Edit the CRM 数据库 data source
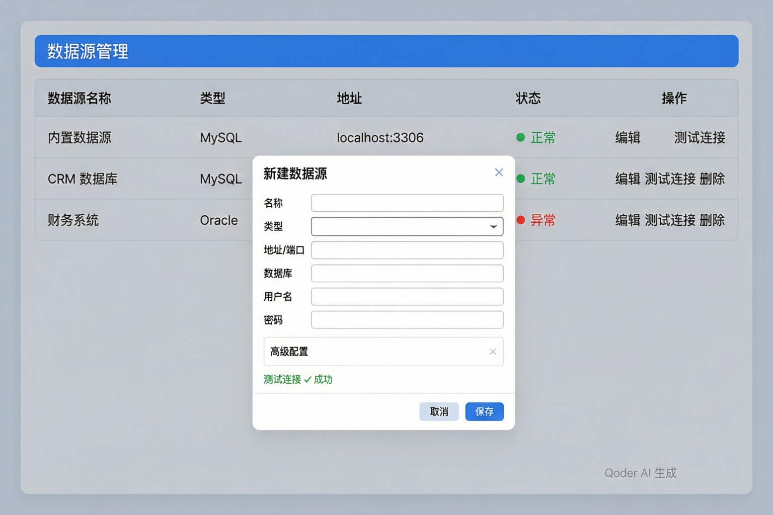Viewport: 773px width, 515px height. click(x=628, y=179)
